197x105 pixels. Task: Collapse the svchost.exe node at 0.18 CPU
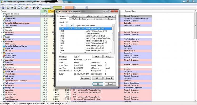pyautogui.click(x=2, y=41)
